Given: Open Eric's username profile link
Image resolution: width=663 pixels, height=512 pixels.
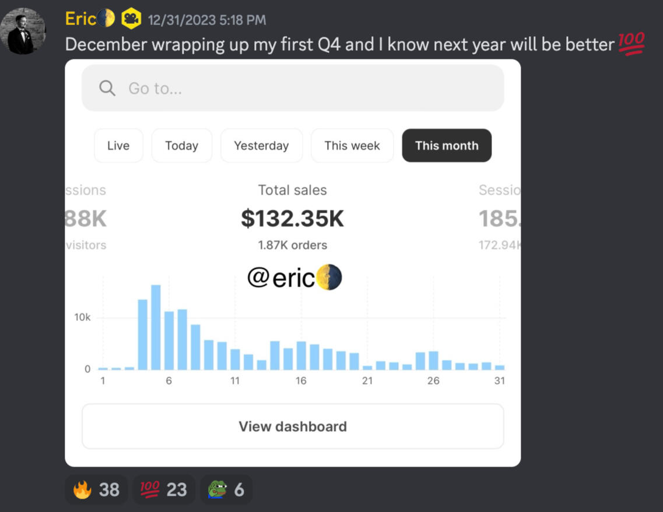Looking at the screenshot, I should (80, 19).
